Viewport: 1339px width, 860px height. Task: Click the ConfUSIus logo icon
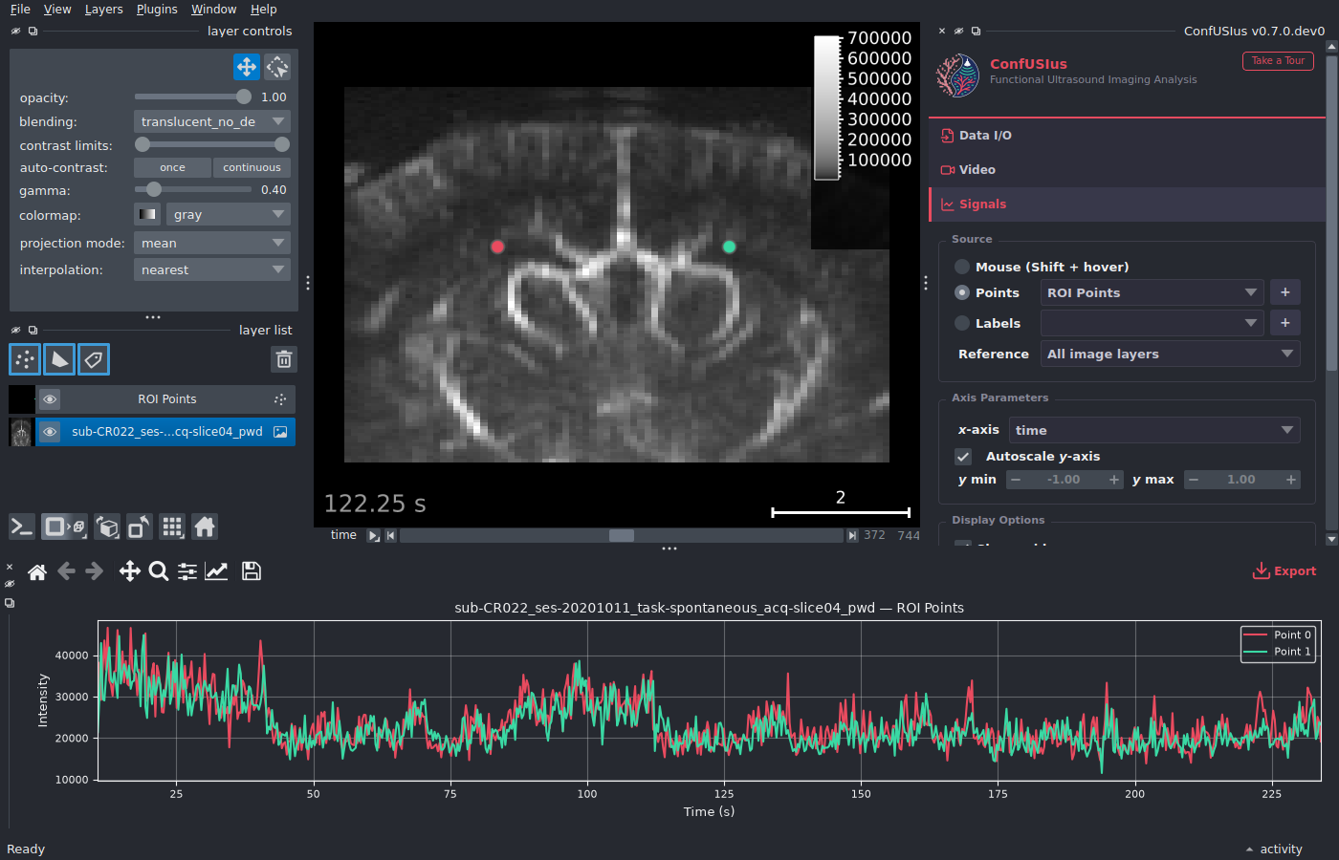tap(957, 75)
